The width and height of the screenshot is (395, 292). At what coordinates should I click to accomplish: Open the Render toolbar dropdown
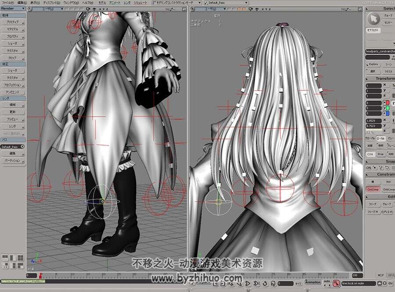(x=13, y=8)
